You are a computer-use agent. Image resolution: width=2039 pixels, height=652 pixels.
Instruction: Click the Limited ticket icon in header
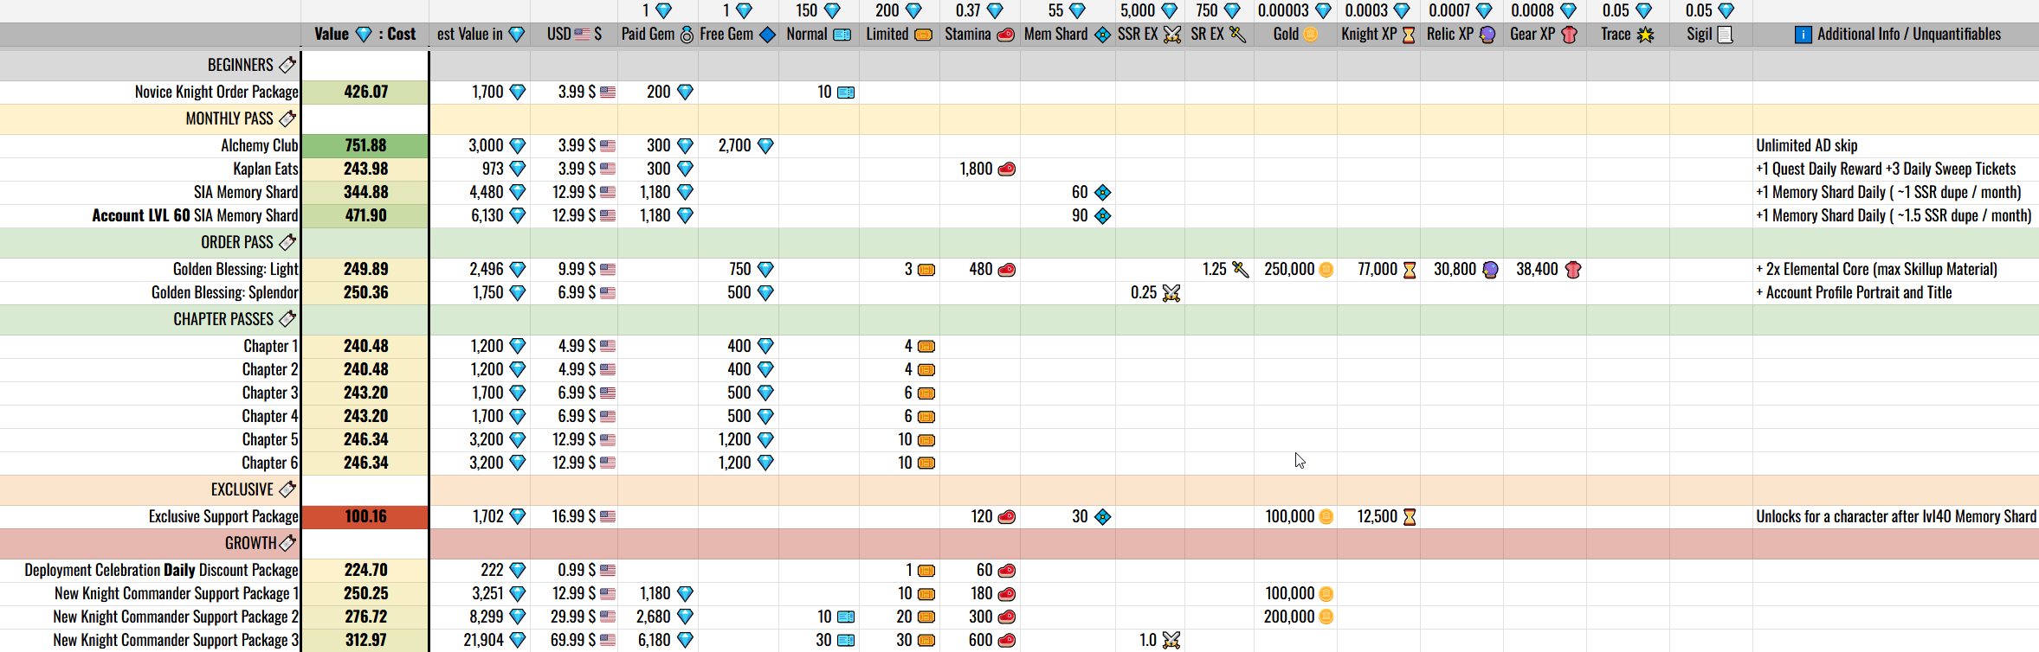click(x=923, y=35)
